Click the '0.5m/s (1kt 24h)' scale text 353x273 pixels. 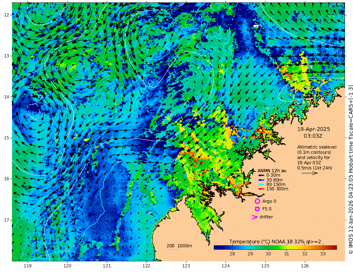coord(314,168)
